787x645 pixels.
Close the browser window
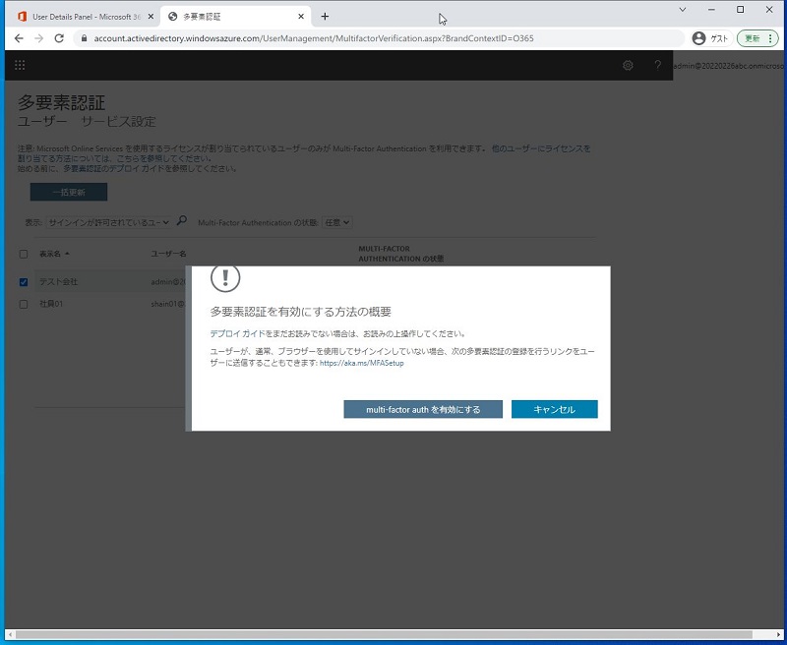pyautogui.click(x=769, y=10)
